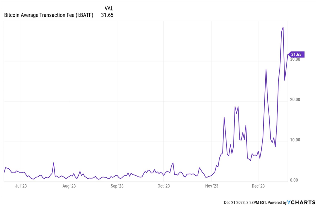
Task: Select the Sep '23 axis label
Action: tap(116, 186)
